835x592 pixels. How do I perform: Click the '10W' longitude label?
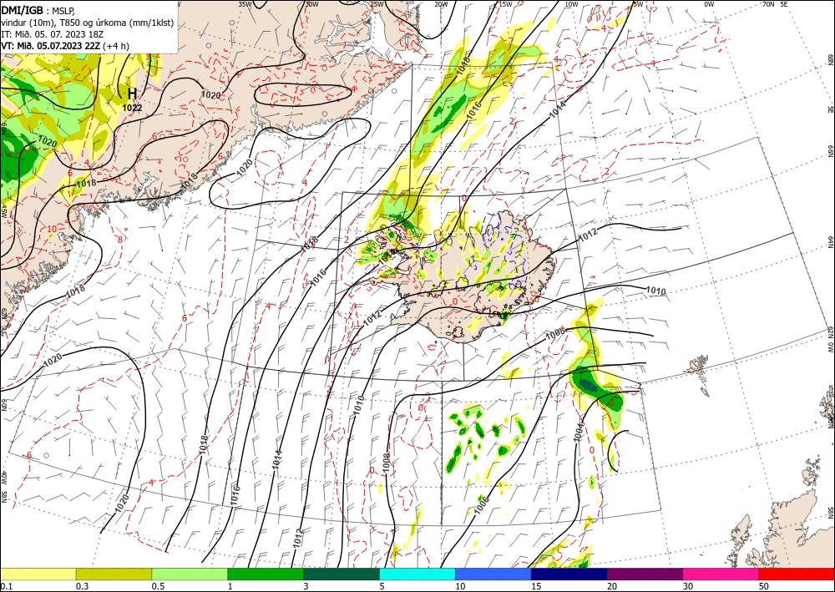[x=571, y=4]
